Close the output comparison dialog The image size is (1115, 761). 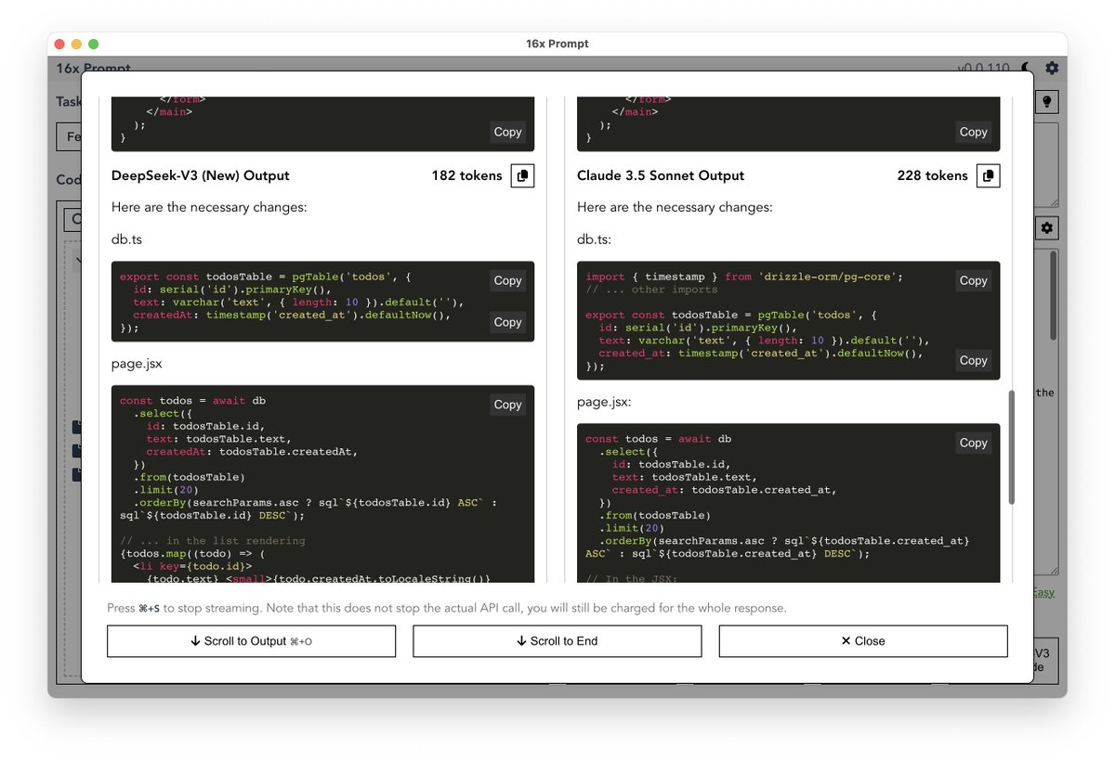(x=863, y=641)
